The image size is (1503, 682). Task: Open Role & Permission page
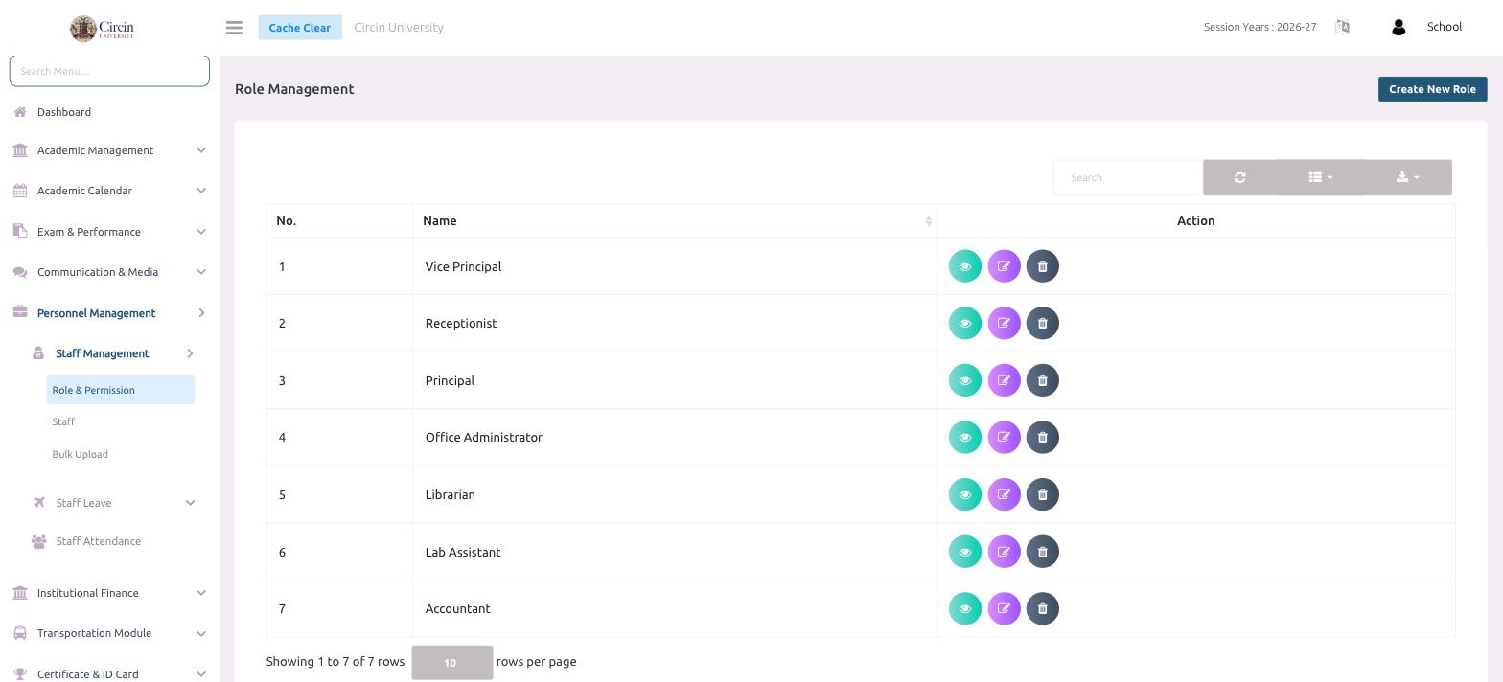coord(120,390)
